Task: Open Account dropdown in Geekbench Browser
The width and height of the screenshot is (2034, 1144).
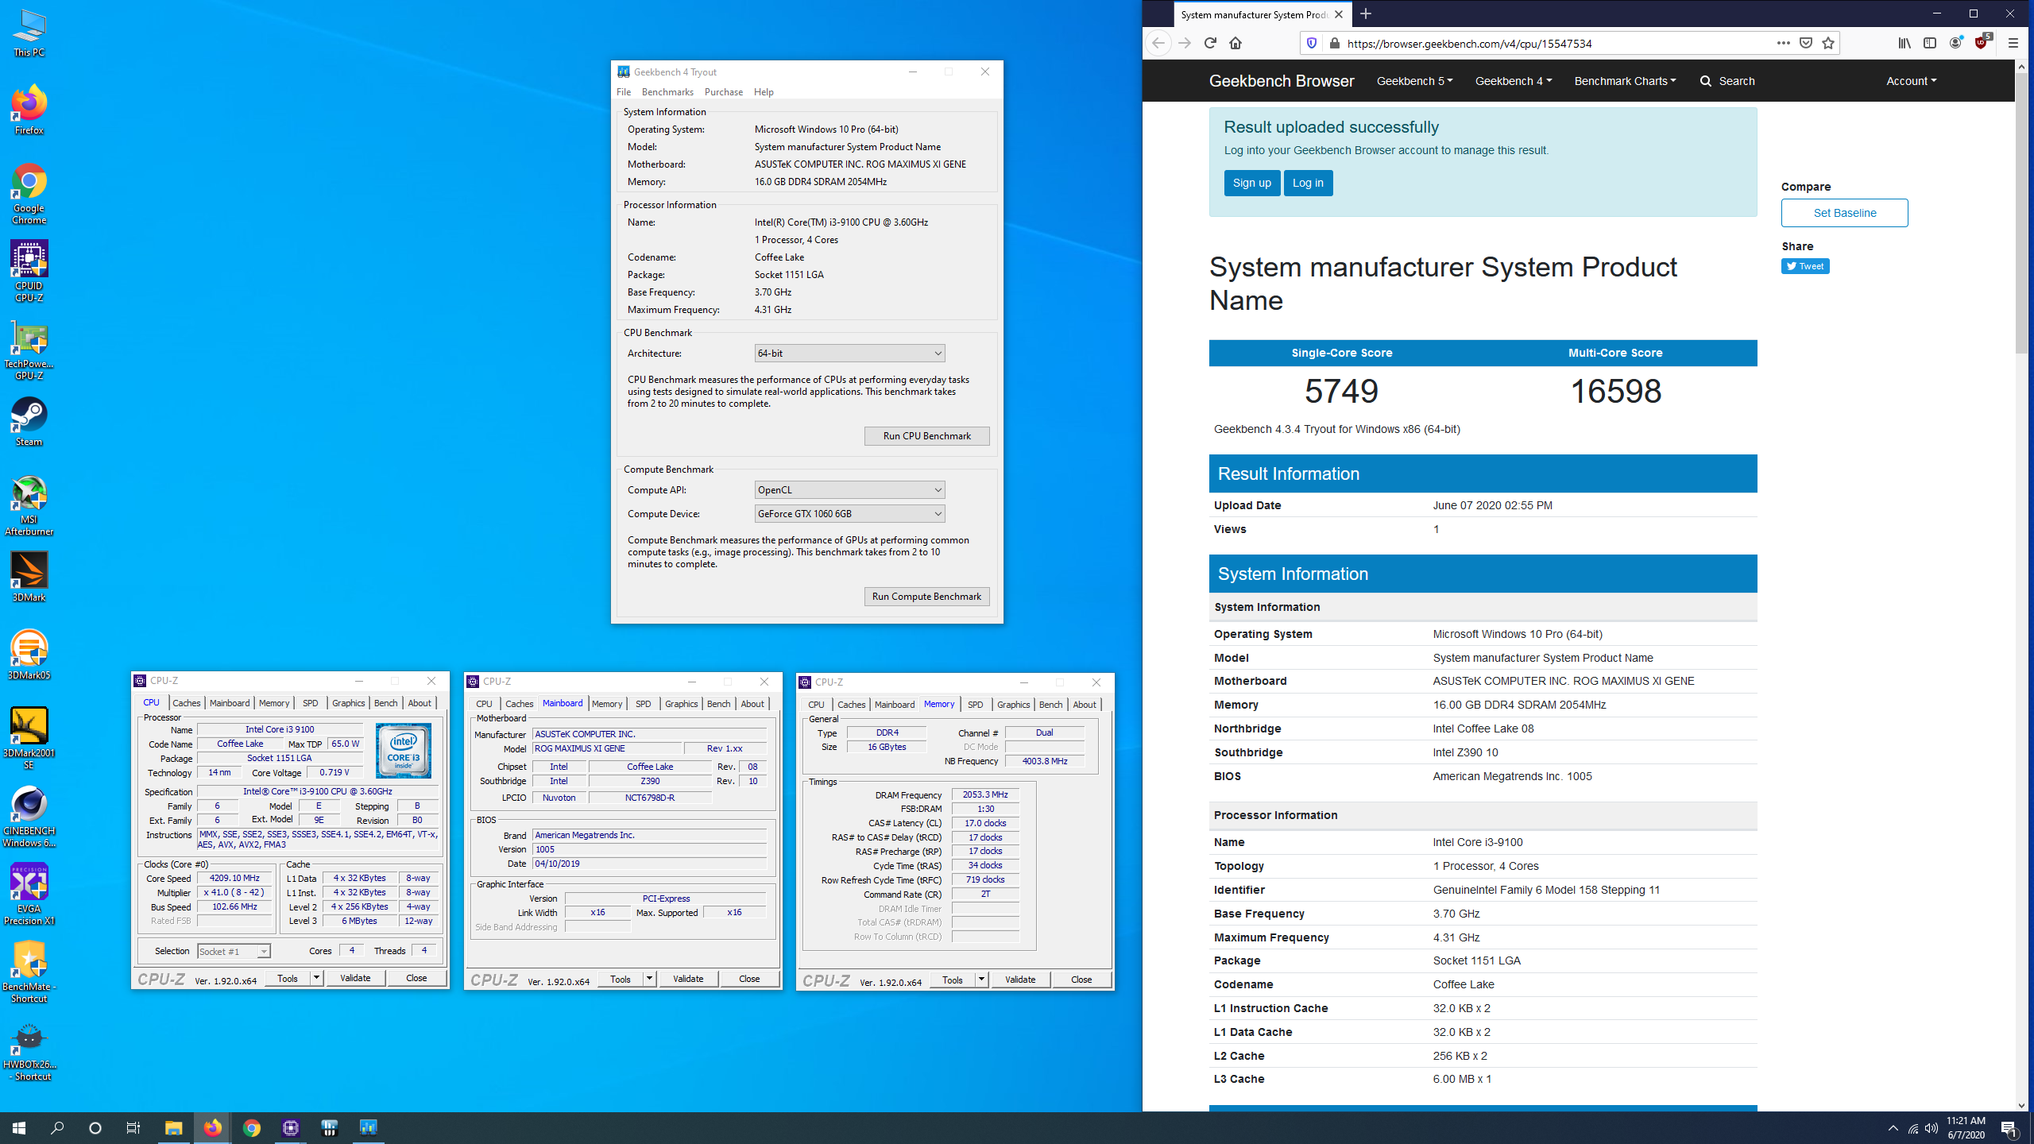Action: click(1911, 81)
